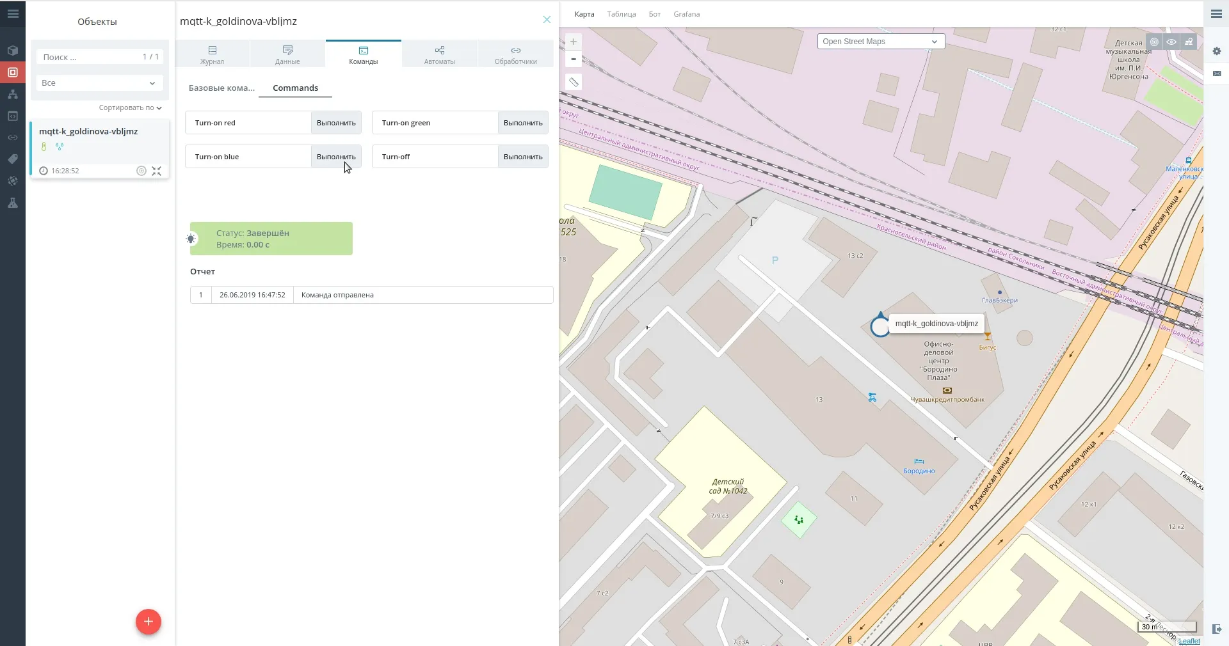
Task: Zoom out on the map
Action: point(574,59)
